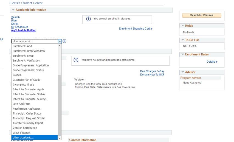The image size is (234, 142).
Task: Collapse the Advisor panel
Action: tap(183, 72)
